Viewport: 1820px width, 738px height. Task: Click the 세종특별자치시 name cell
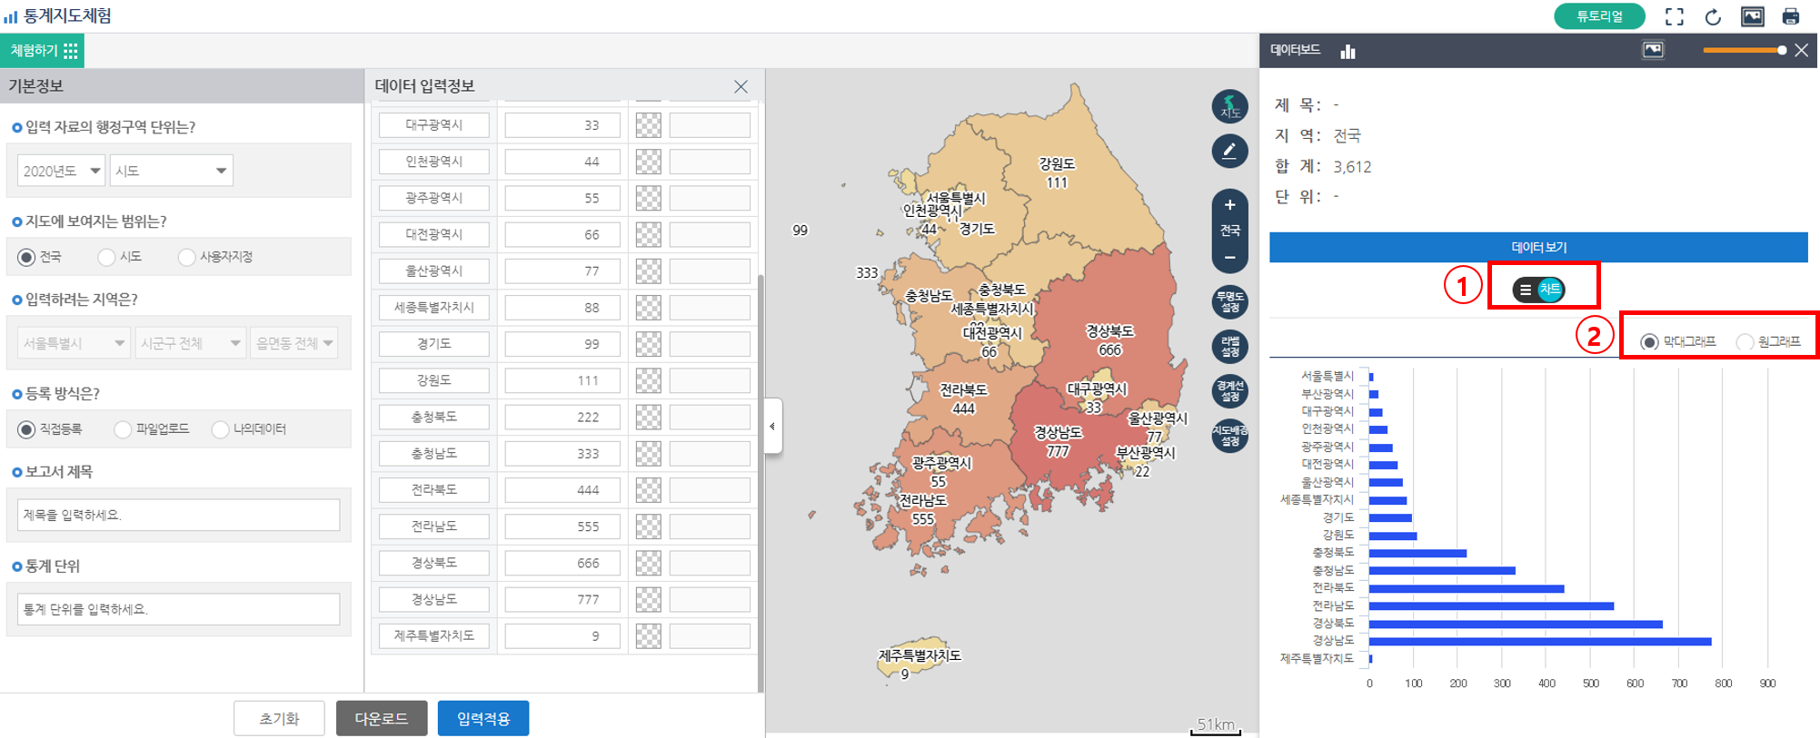(434, 308)
